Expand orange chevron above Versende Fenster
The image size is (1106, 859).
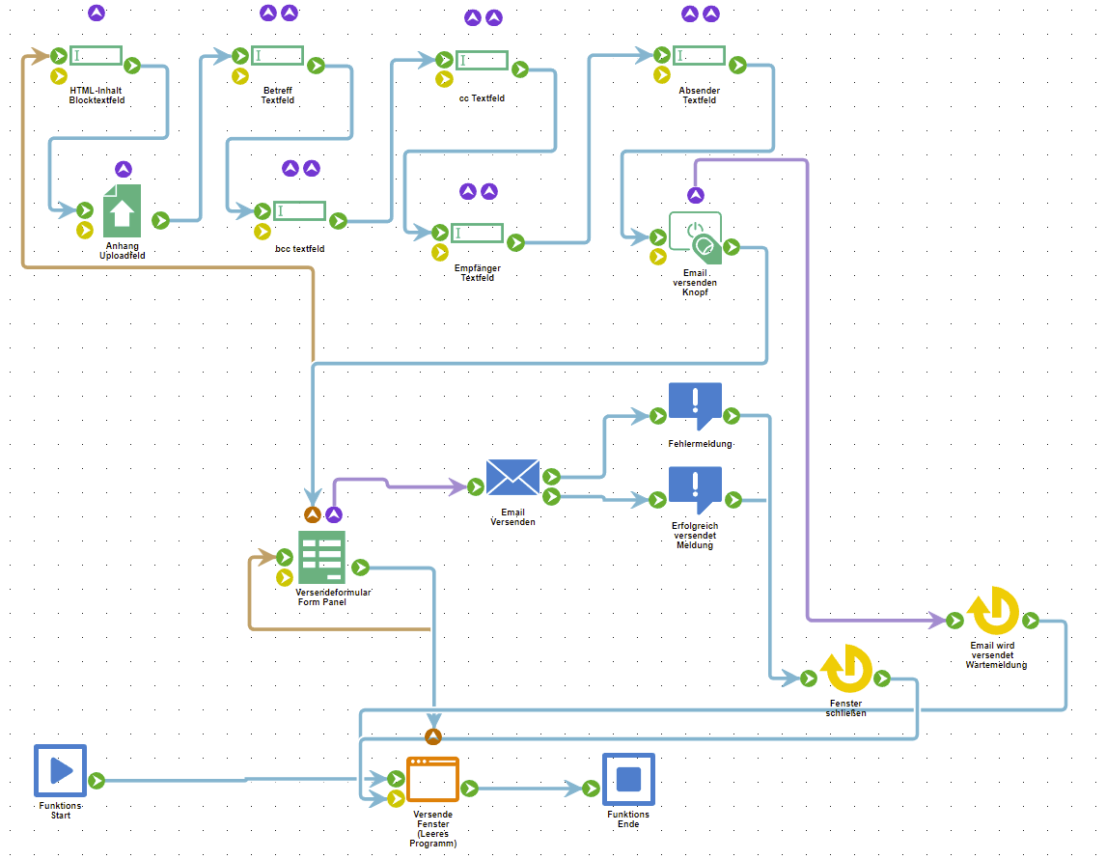pyautogui.click(x=432, y=737)
